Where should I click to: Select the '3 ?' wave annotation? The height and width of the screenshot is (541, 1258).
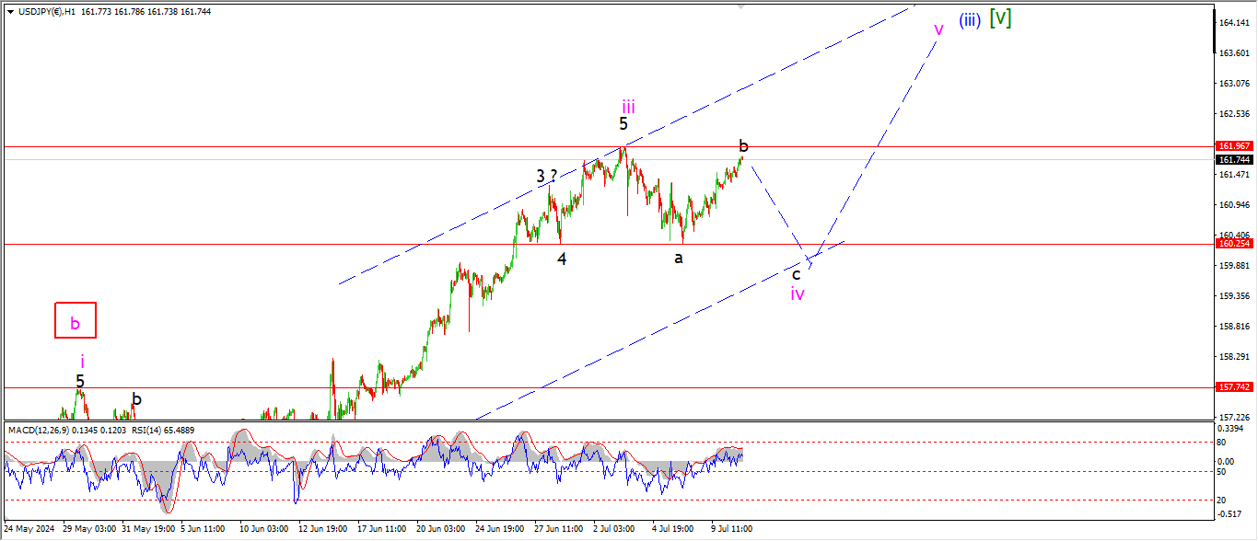tap(547, 176)
